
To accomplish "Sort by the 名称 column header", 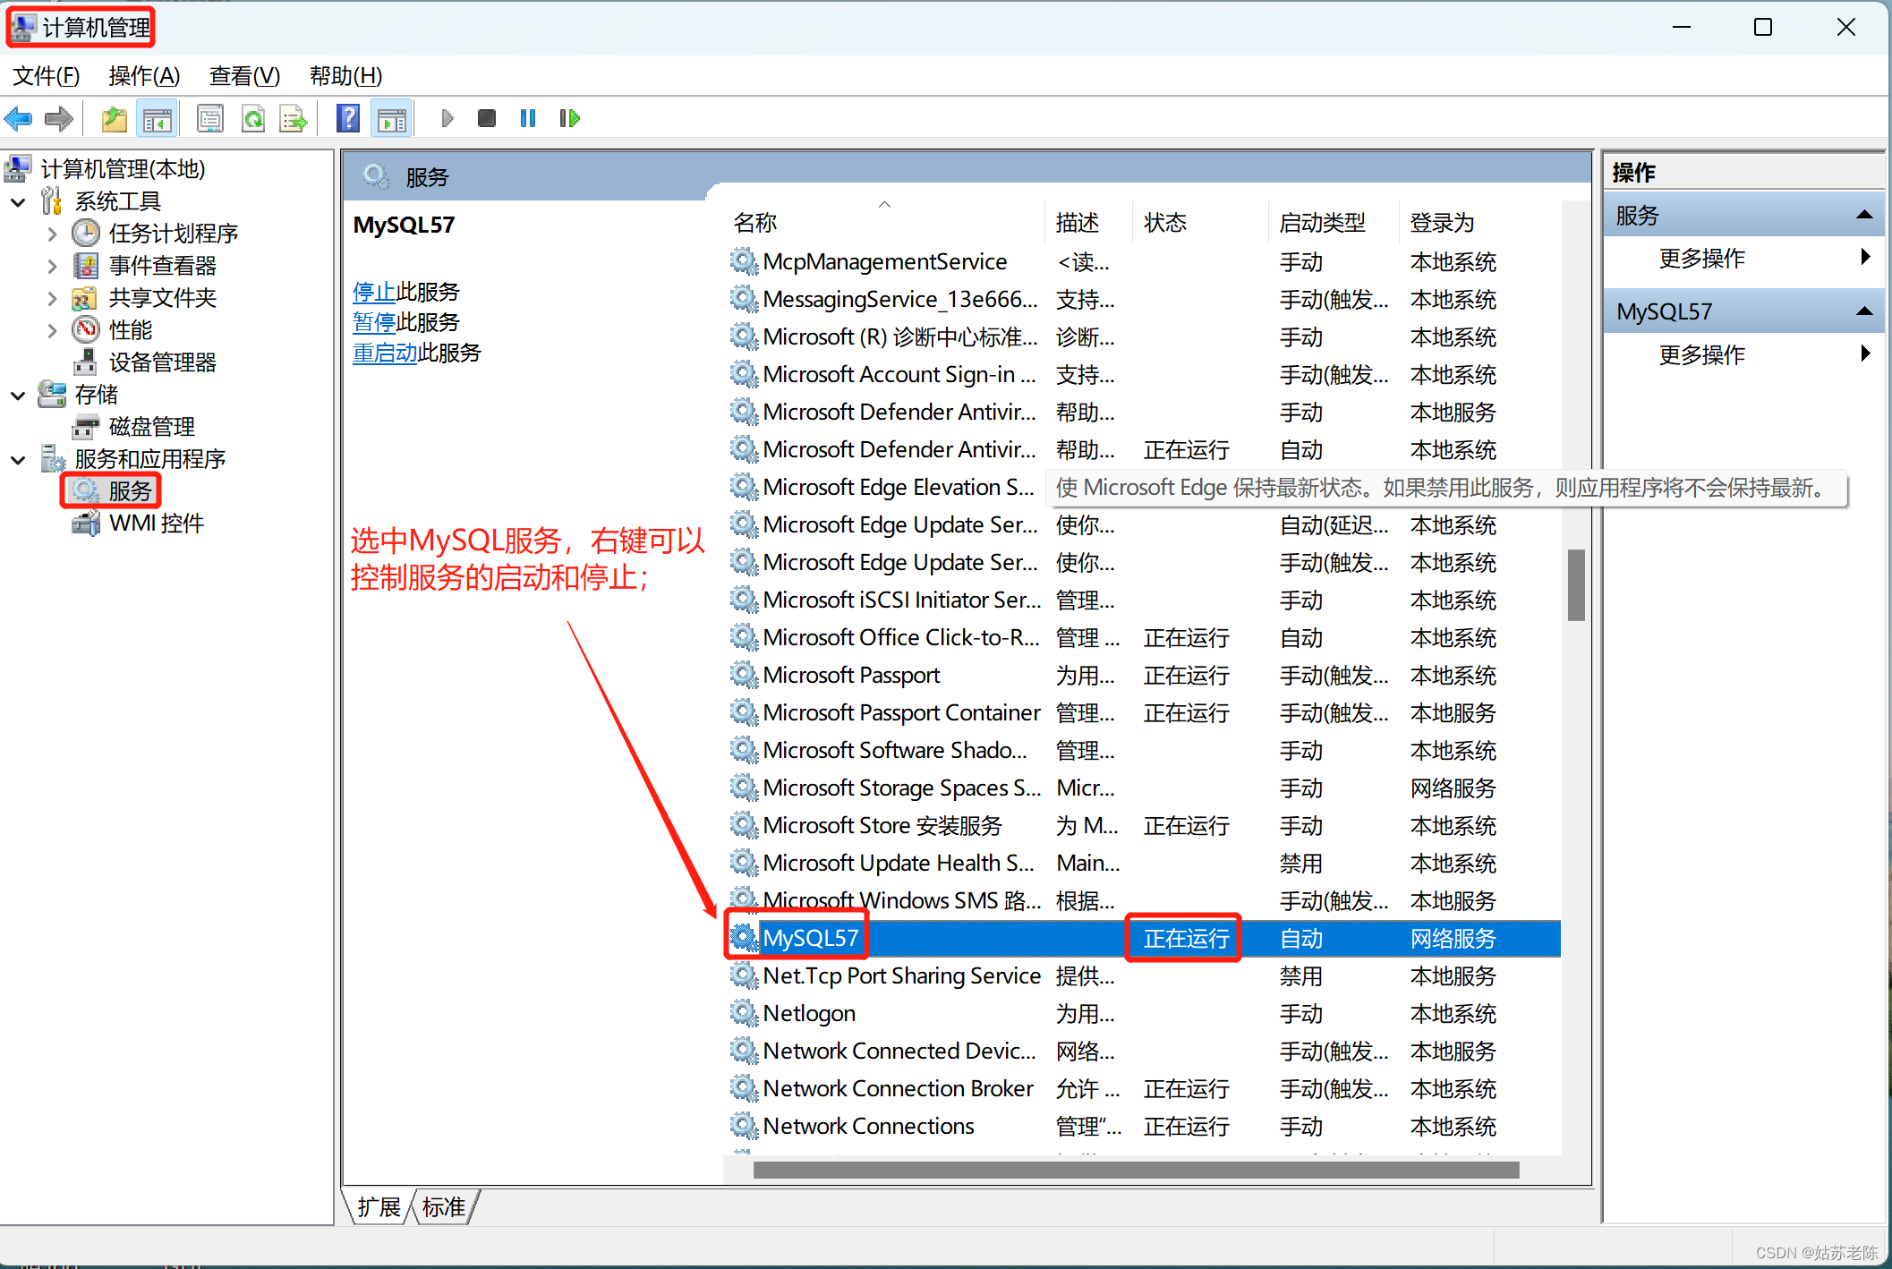I will (x=884, y=222).
